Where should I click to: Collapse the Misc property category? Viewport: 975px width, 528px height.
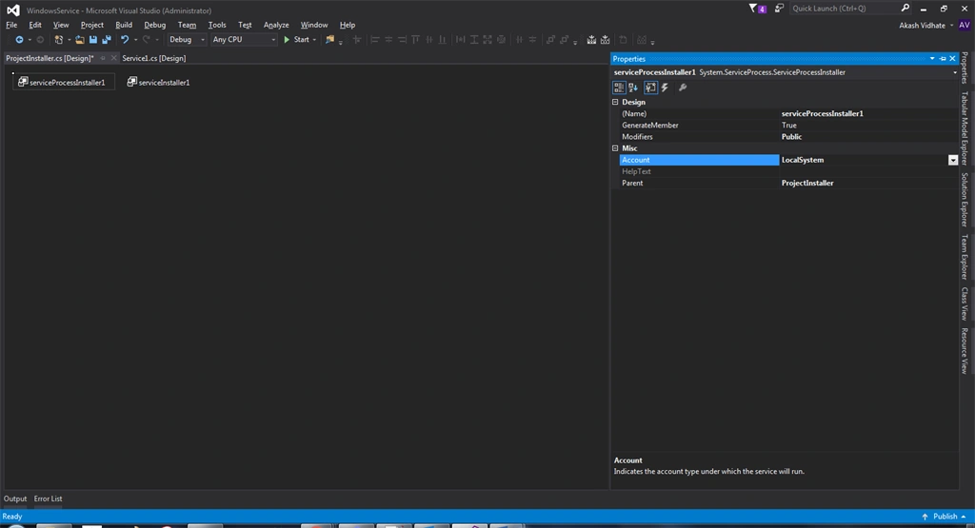point(615,148)
